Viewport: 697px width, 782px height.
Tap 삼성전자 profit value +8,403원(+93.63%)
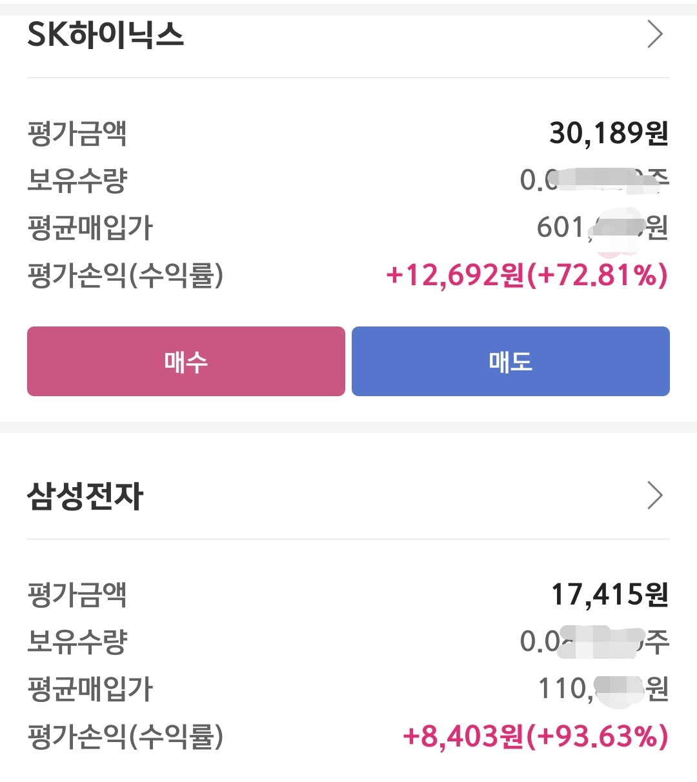point(535,736)
